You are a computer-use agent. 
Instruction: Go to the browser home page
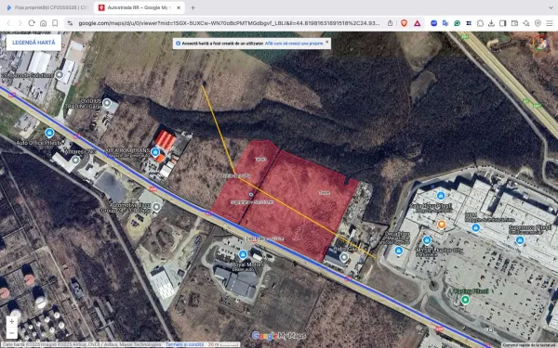(x=43, y=23)
